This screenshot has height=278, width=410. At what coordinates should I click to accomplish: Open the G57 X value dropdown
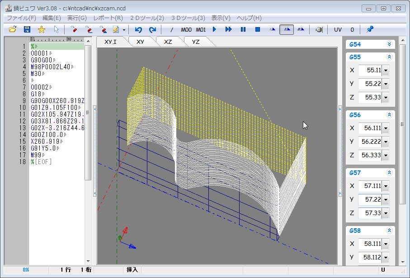click(386, 186)
